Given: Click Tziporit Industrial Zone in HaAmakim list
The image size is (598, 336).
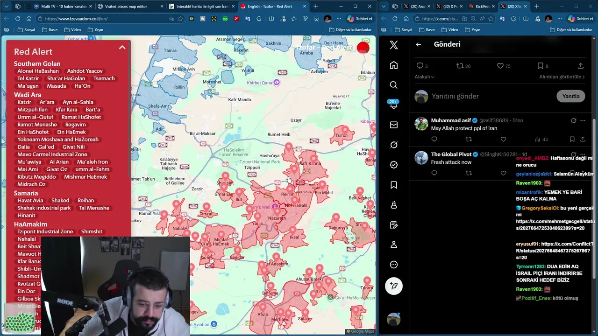Looking at the screenshot, I should (45, 231).
